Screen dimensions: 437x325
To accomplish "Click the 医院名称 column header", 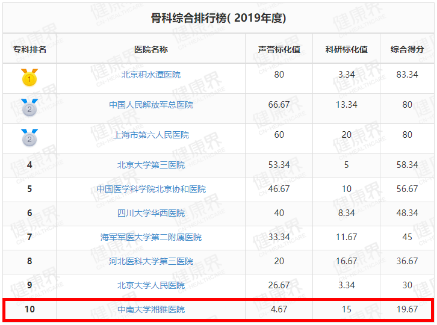I will (151, 49).
